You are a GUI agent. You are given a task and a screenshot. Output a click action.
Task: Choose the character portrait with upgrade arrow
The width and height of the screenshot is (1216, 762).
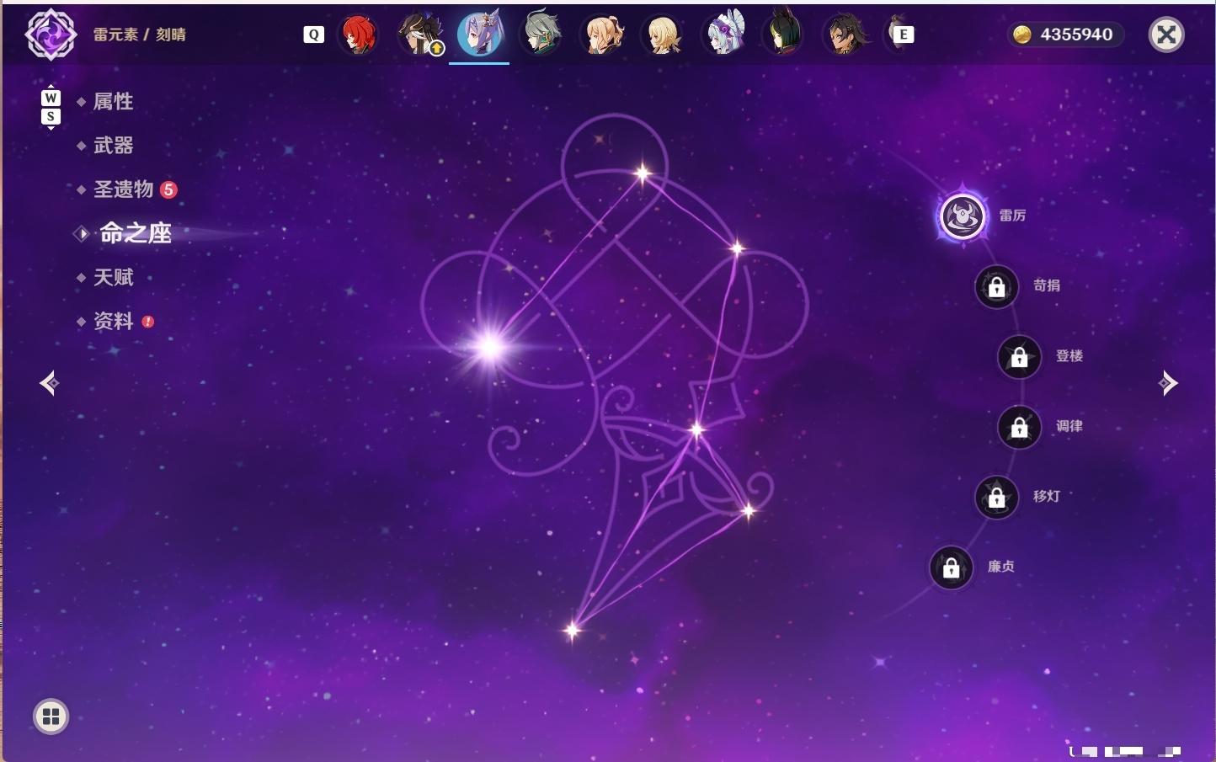pos(420,35)
